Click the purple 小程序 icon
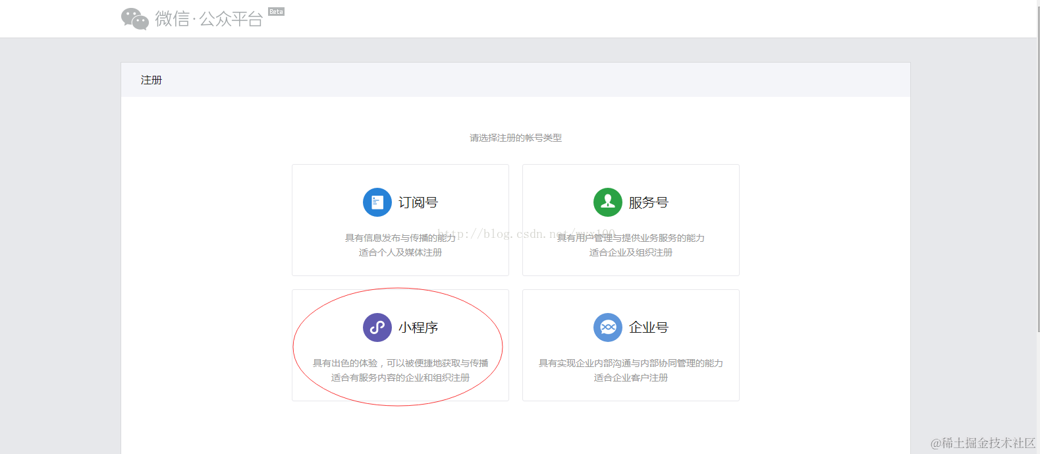Screen dimensions: 1040x454 [377, 327]
